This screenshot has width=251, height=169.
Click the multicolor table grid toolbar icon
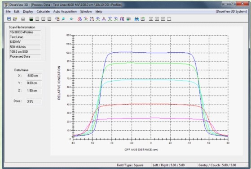click(128, 19)
